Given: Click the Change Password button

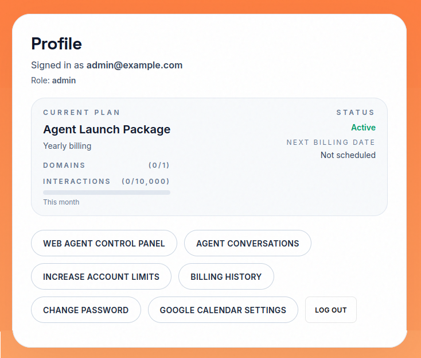Looking at the screenshot, I should [85, 310].
